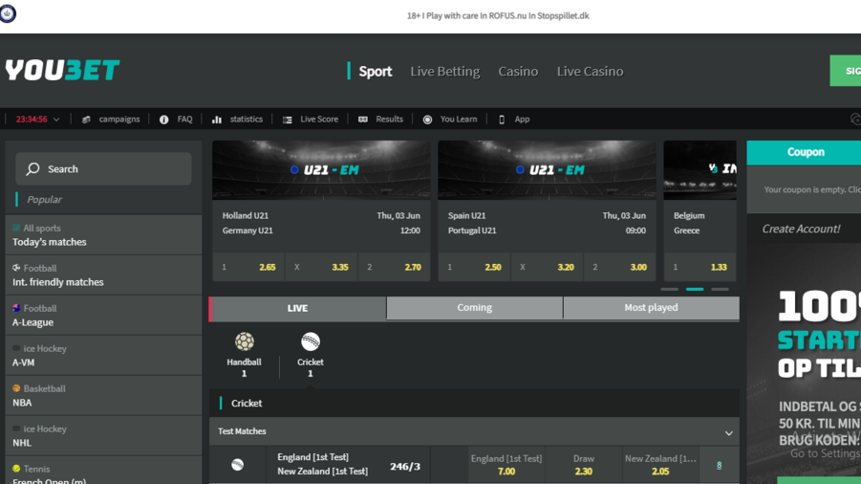
Task: Select the middle carousel page indicator
Action: point(695,289)
